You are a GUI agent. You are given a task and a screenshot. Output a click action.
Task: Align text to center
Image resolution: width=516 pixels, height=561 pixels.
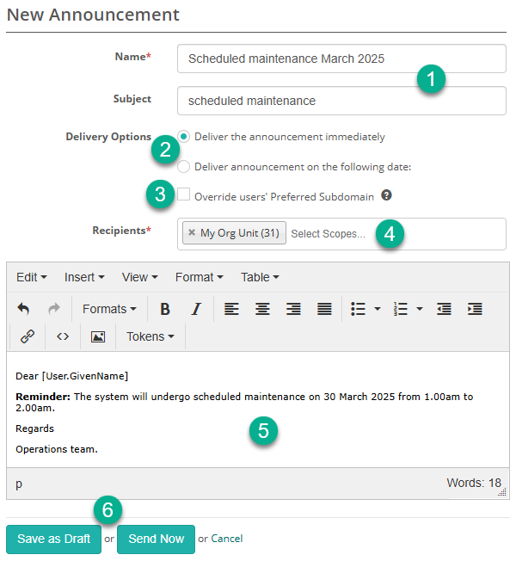(x=262, y=309)
